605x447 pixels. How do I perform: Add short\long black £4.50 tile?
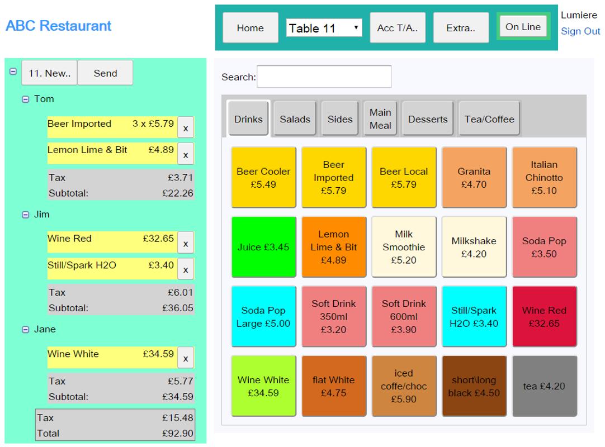point(474,386)
